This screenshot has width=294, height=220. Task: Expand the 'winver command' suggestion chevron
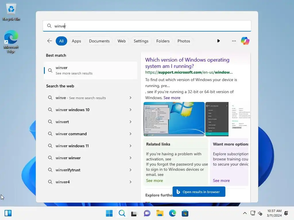coord(131,134)
